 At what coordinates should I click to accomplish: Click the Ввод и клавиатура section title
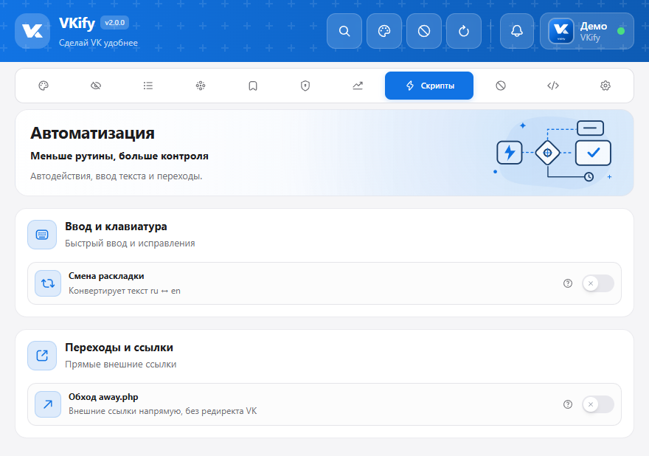(116, 227)
